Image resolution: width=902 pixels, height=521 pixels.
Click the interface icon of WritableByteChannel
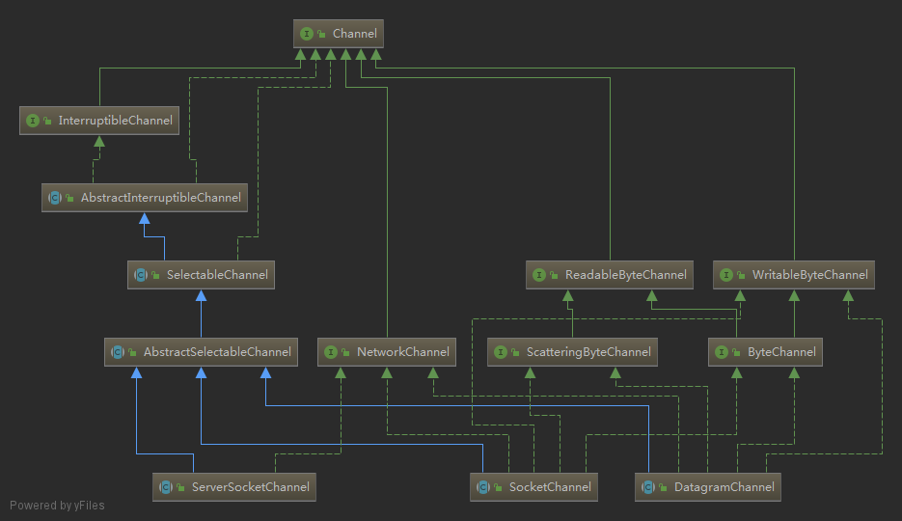pos(726,275)
